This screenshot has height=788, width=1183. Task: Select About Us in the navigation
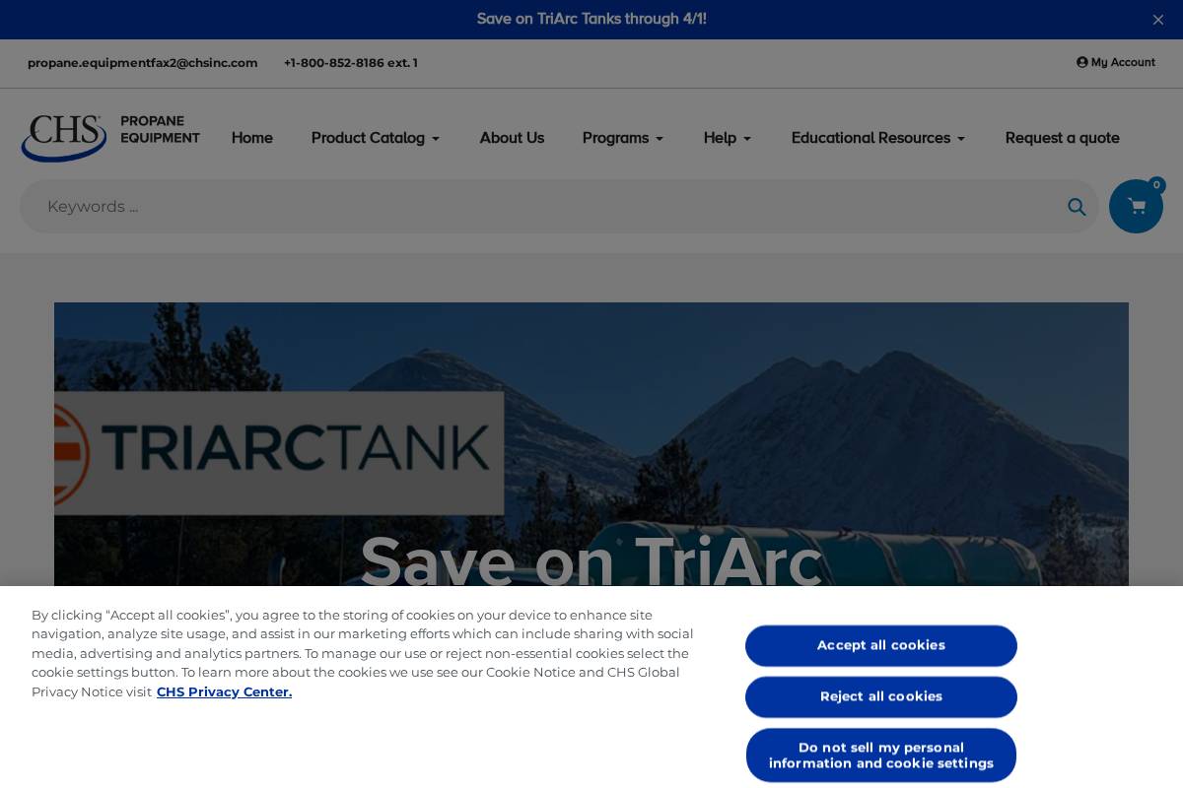(x=512, y=138)
